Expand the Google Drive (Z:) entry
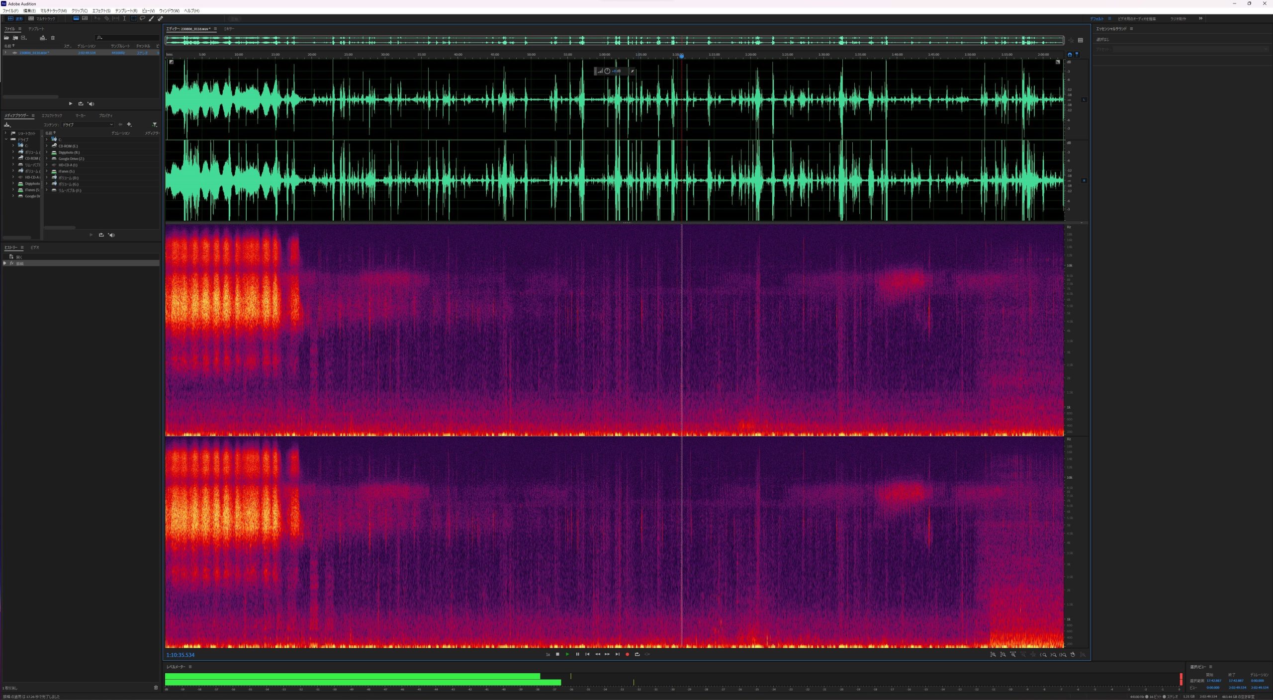The image size is (1273, 700). (x=47, y=159)
